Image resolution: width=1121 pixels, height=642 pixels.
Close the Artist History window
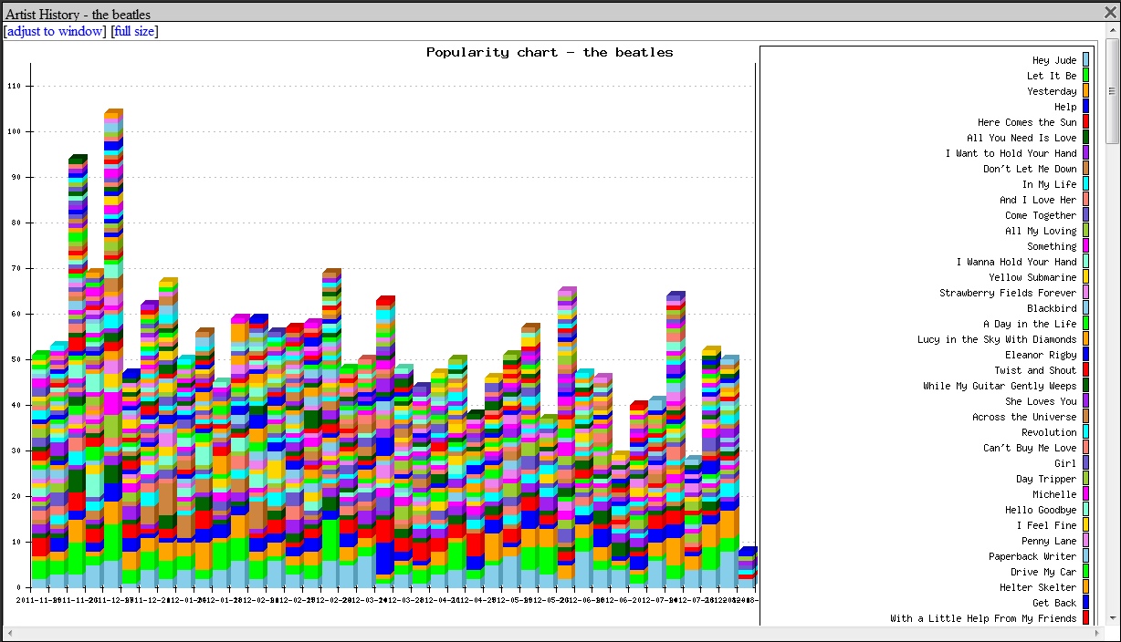tap(1110, 12)
